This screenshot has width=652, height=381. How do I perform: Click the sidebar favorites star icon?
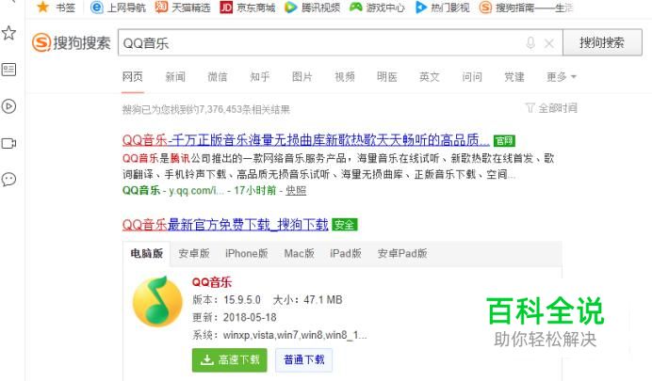[8, 33]
